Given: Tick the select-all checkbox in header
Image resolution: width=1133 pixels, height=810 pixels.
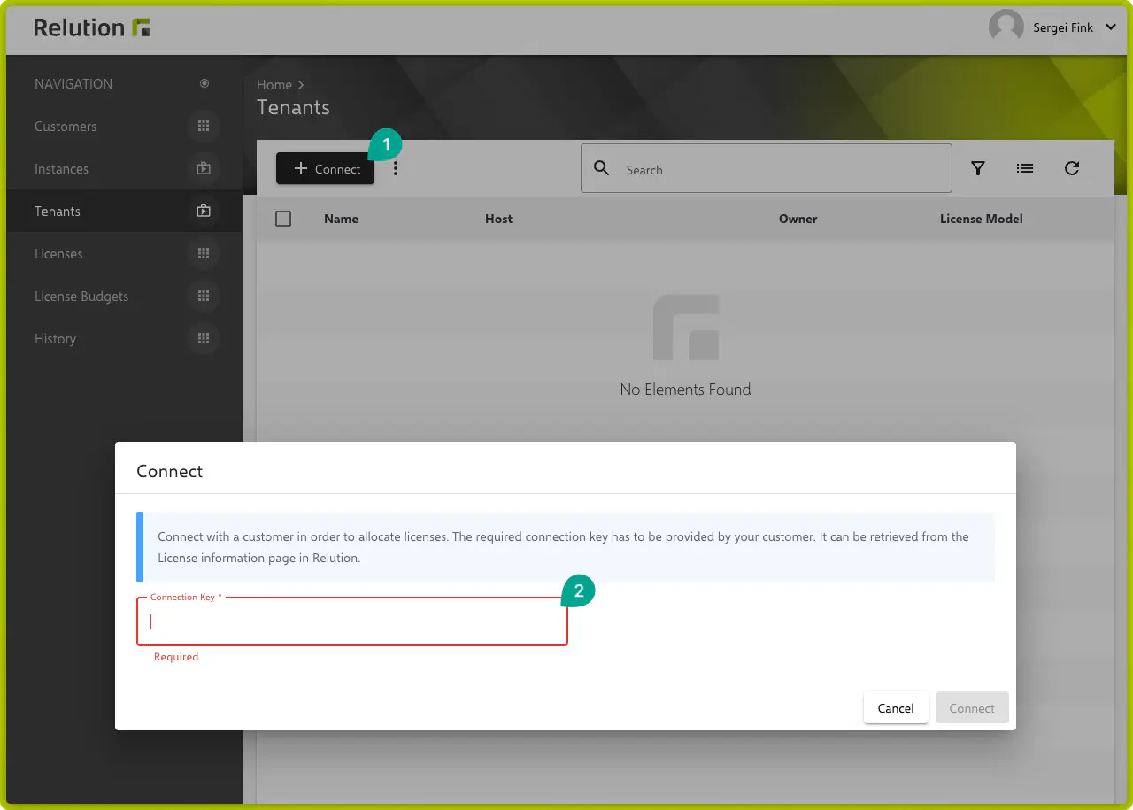Looking at the screenshot, I should pos(283,219).
